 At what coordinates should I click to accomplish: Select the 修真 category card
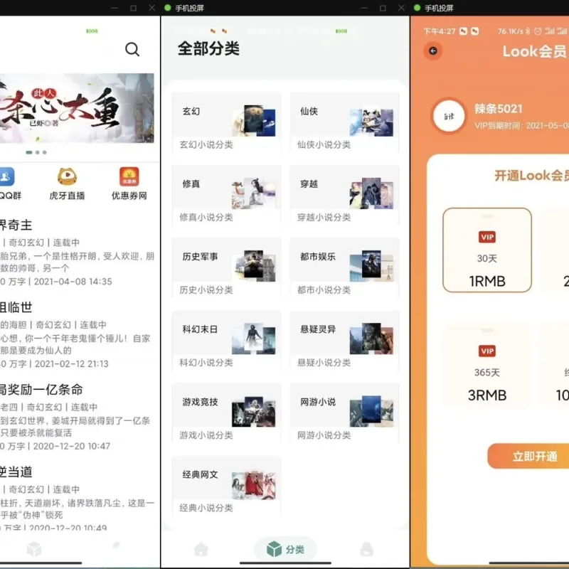click(227, 195)
